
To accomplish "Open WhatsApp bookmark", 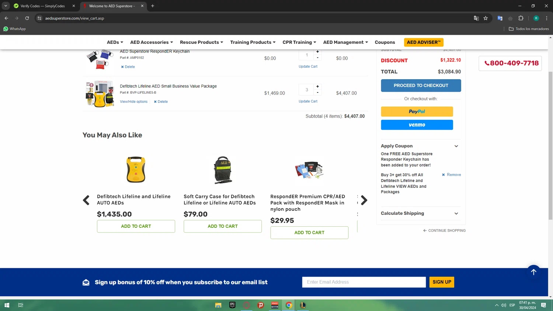I will click(14, 29).
